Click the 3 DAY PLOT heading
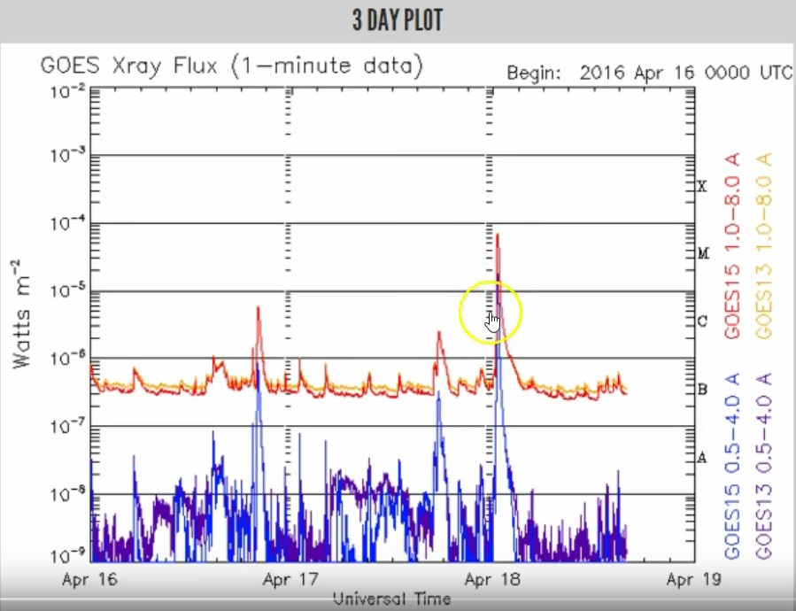 (398, 20)
